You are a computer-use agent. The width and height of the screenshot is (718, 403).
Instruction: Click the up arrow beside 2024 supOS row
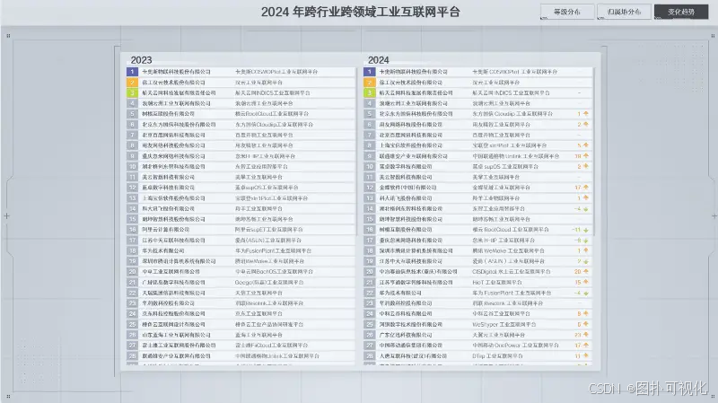[586, 166]
